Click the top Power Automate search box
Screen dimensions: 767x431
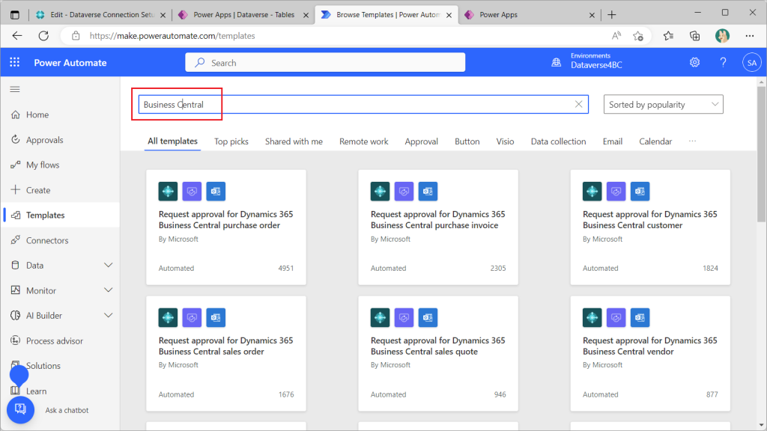(x=325, y=63)
